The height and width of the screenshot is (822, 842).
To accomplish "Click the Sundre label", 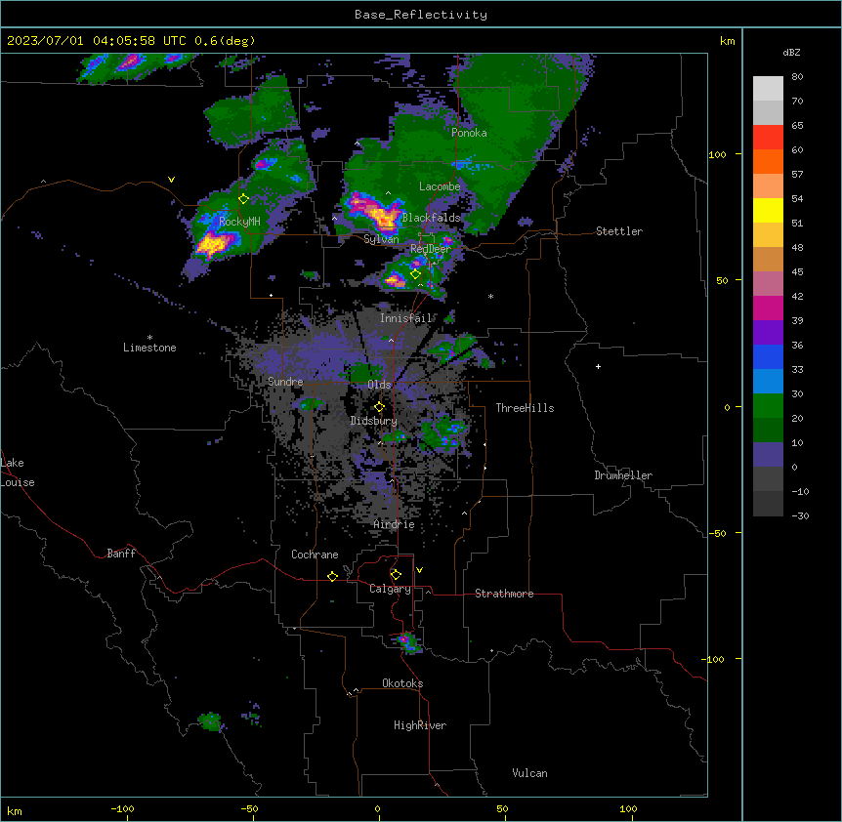I will click(x=285, y=382).
